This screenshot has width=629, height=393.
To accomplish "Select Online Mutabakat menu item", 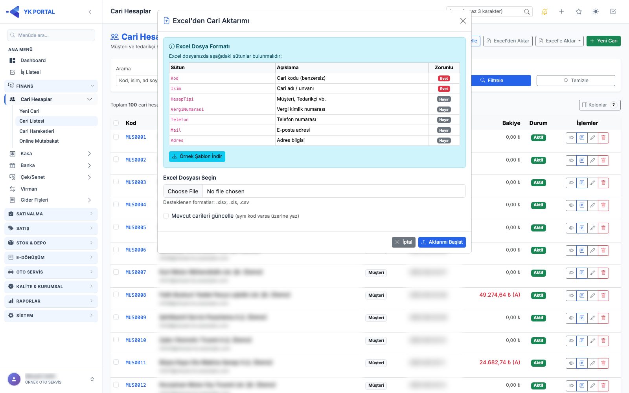I will [39, 141].
